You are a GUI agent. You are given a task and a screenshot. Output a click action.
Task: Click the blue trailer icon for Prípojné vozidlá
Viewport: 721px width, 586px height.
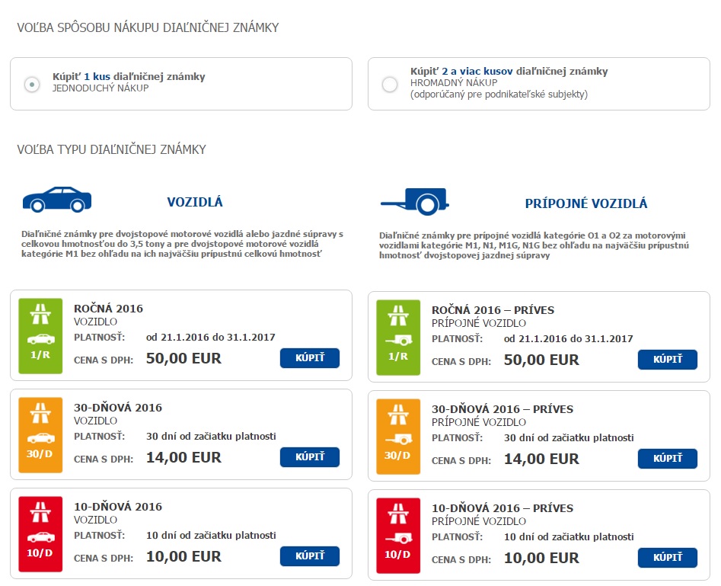tap(415, 202)
